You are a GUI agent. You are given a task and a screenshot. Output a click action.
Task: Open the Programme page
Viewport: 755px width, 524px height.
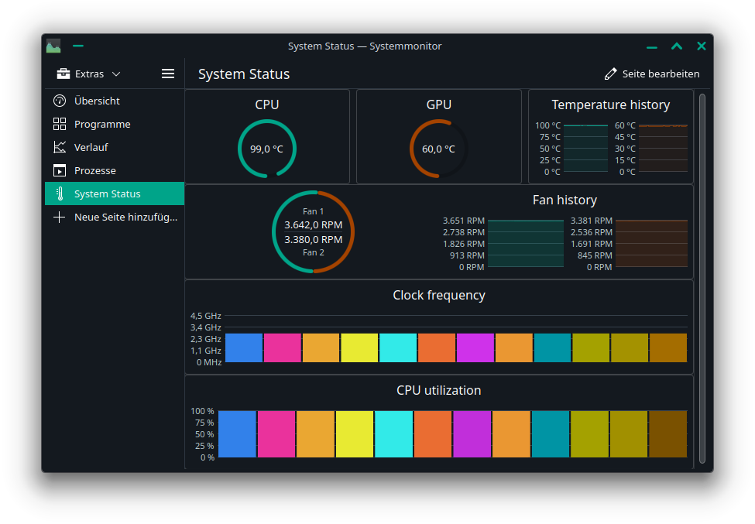pyautogui.click(x=115, y=124)
